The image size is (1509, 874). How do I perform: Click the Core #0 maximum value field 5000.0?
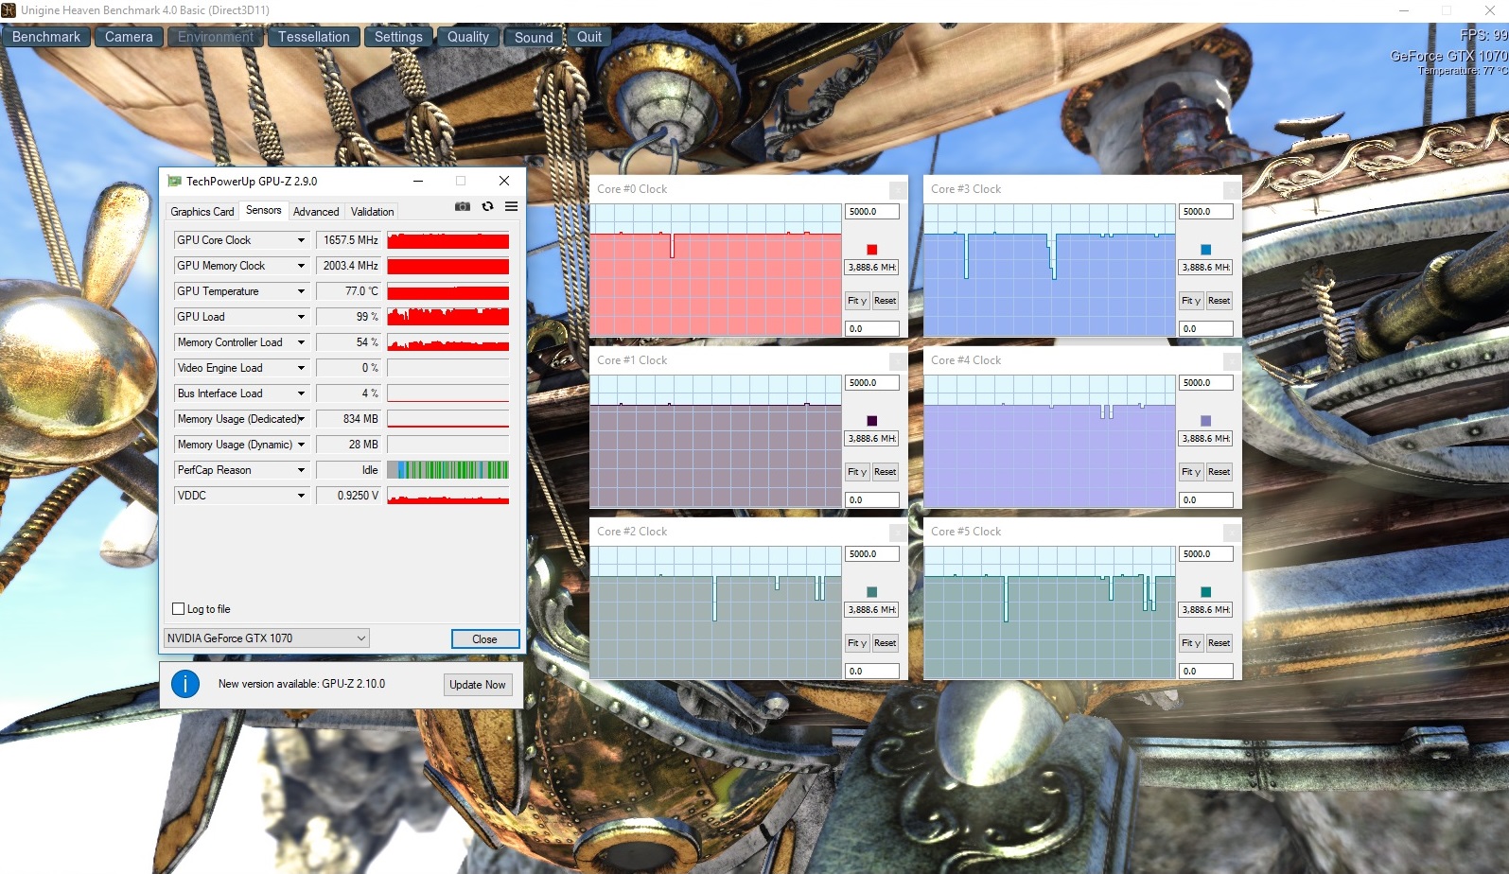coord(872,212)
